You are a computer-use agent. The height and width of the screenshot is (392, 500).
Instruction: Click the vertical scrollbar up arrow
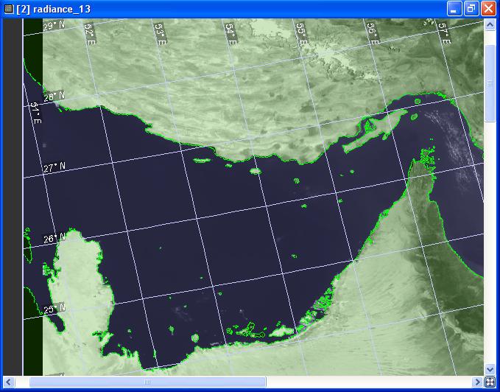click(x=490, y=25)
